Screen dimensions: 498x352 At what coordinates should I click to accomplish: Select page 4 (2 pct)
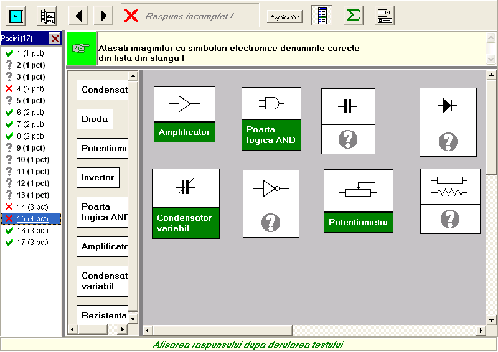(x=30, y=88)
